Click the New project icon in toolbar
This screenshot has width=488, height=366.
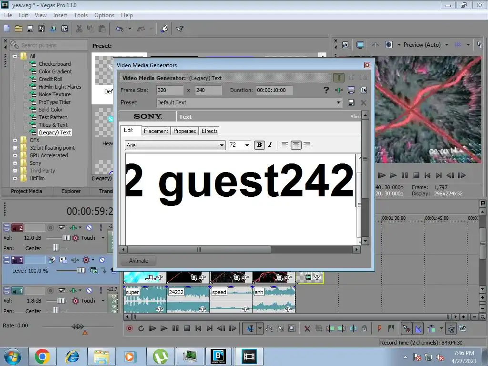click(x=7, y=29)
